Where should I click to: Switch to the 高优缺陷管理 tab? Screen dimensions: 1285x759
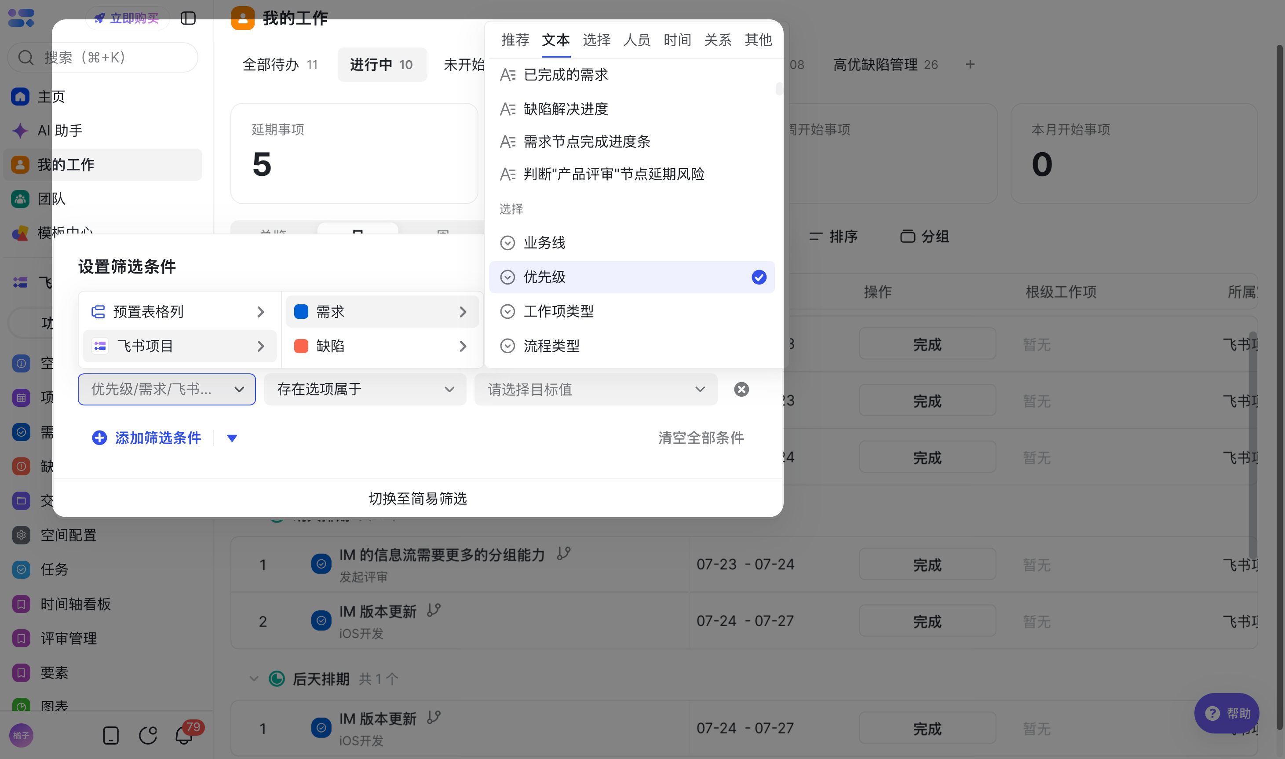click(x=885, y=65)
